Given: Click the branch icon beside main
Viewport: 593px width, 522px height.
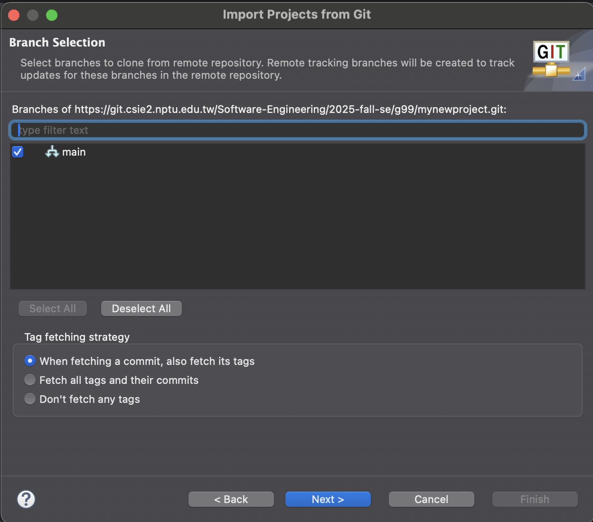Looking at the screenshot, I should (x=52, y=152).
